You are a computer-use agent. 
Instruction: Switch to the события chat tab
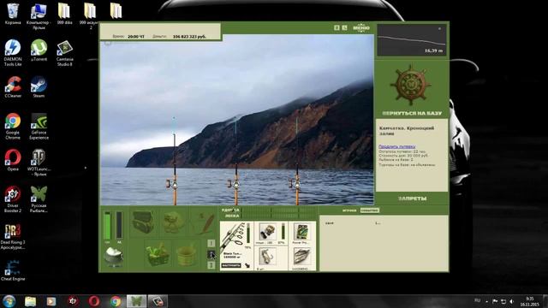[369, 210]
